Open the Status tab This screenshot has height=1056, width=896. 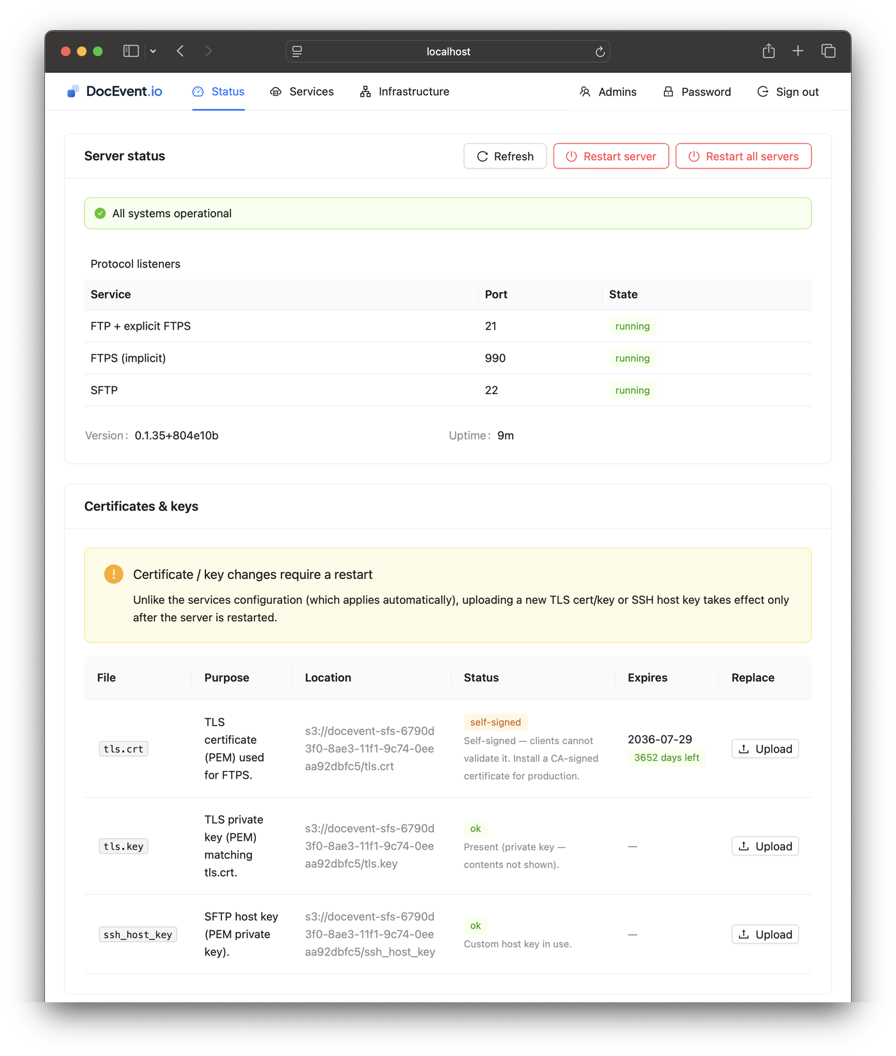click(218, 92)
